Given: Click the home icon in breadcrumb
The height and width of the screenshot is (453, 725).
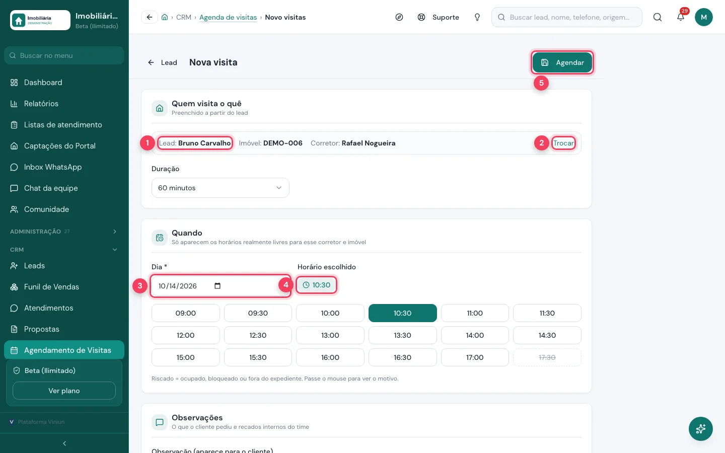Looking at the screenshot, I should coord(165,17).
